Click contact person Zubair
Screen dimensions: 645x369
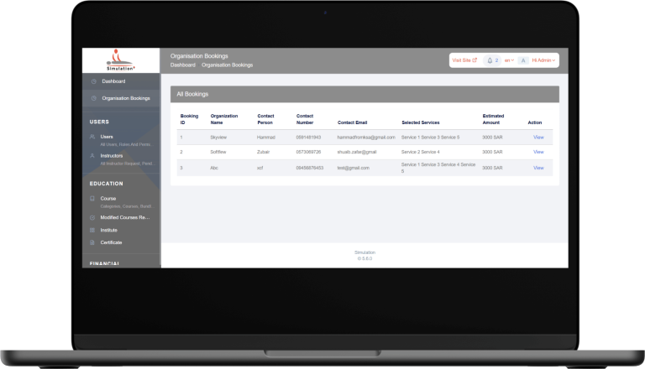click(x=263, y=152)
